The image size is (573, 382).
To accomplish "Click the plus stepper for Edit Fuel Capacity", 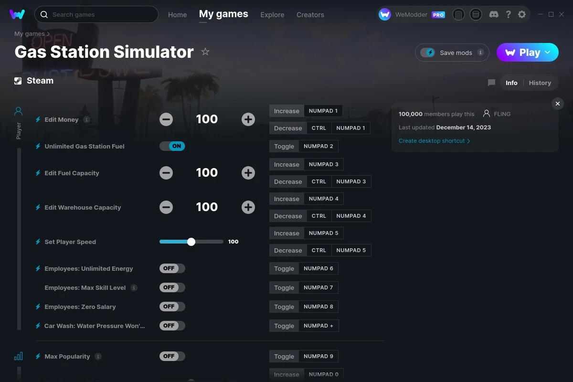I will tap(248, 173).
